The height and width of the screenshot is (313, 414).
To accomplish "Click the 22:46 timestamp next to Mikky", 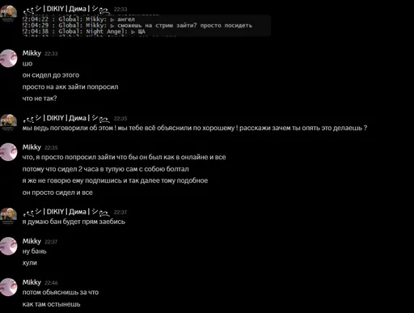I will click(x=51, y=283).
